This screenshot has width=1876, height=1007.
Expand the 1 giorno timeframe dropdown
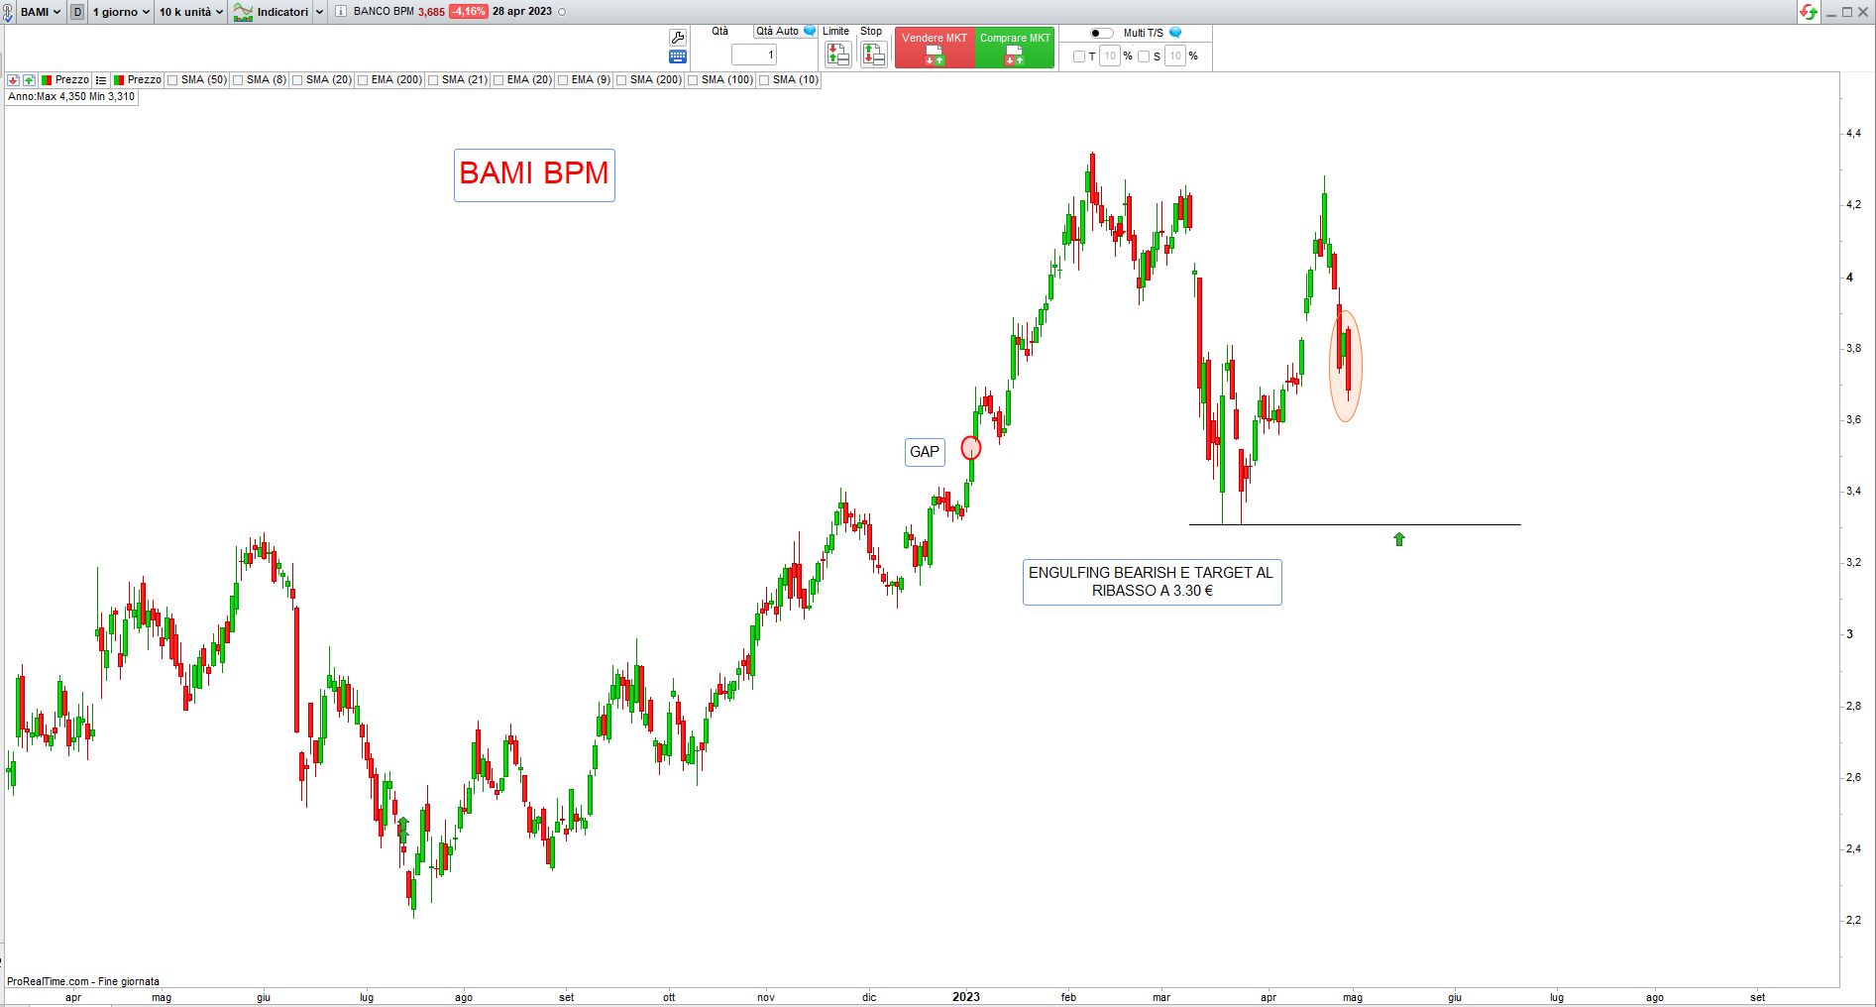point(121,12)
